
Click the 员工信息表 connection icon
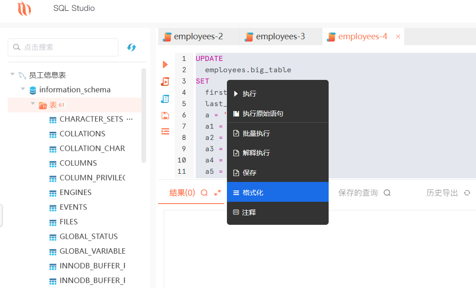pos(22,75)
